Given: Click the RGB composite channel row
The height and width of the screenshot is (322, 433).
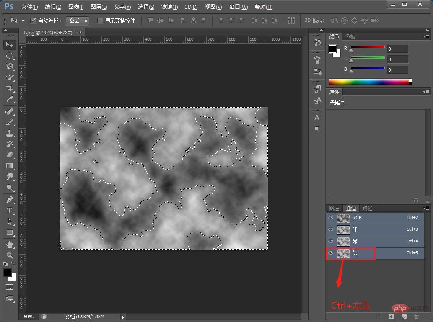Looking at the screenshot, I should [x=375, y=218].
